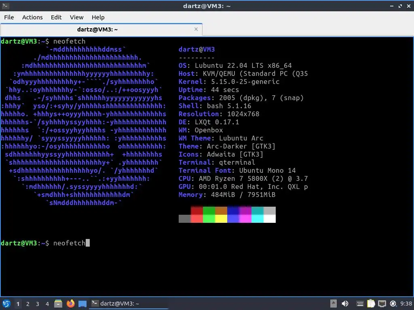Image resolution: width=414 pixels, height=310 pixels.
Task: Click the Uptime line reading 44 secs
Action: click(209, 90)
